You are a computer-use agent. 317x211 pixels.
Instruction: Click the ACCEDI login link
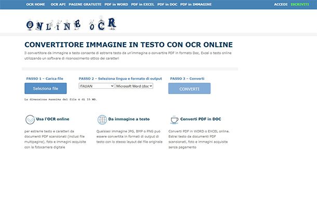click(281, 4)
